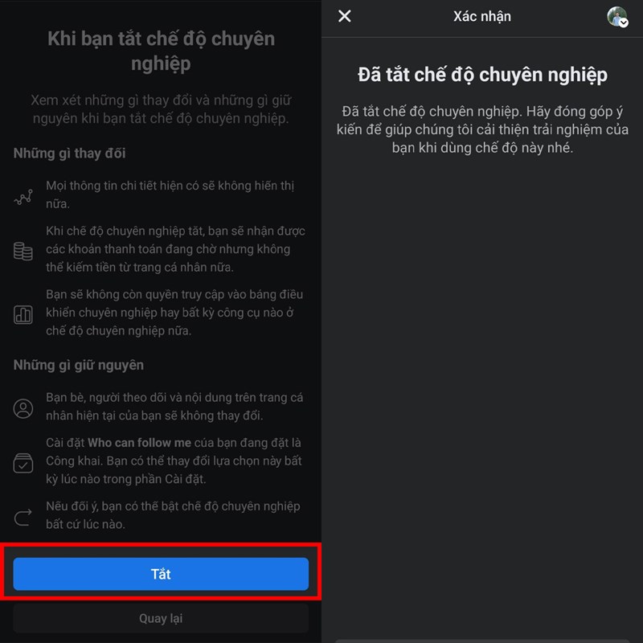Click the Khi bạn tắt chế độ title

[161, 51]
